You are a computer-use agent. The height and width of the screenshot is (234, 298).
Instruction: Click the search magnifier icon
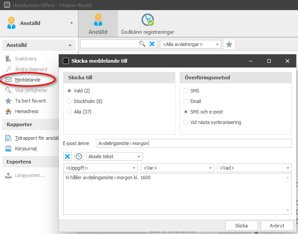(x=142, y=44)
